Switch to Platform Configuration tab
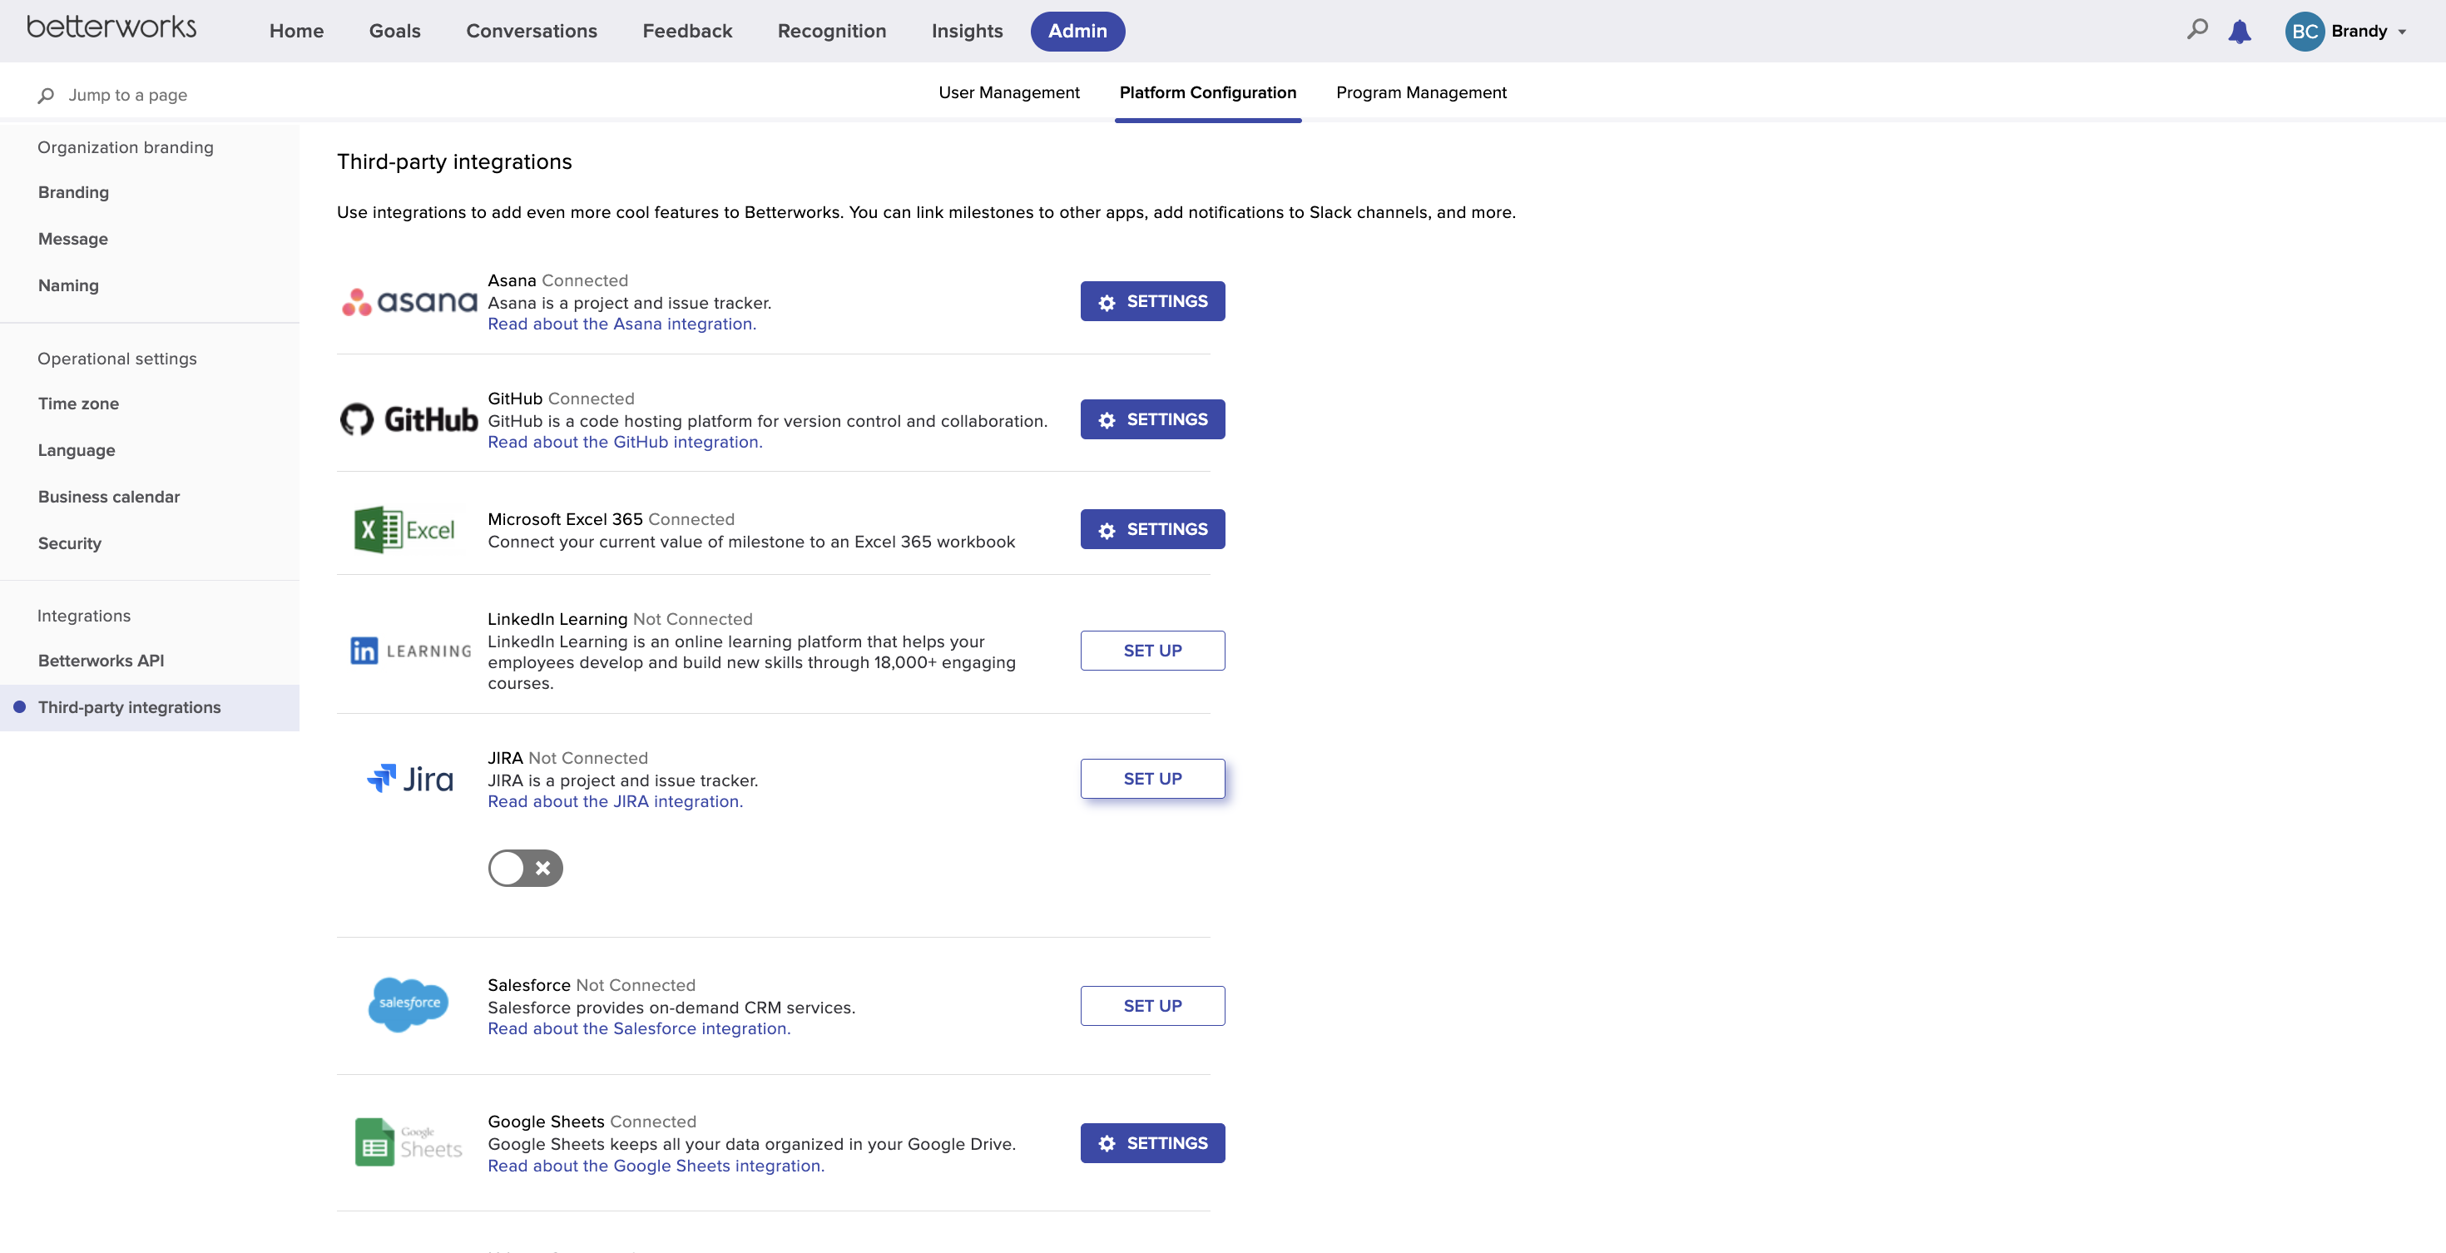This screenshot has width=2446, height=1253. (x=1208, y=92)
